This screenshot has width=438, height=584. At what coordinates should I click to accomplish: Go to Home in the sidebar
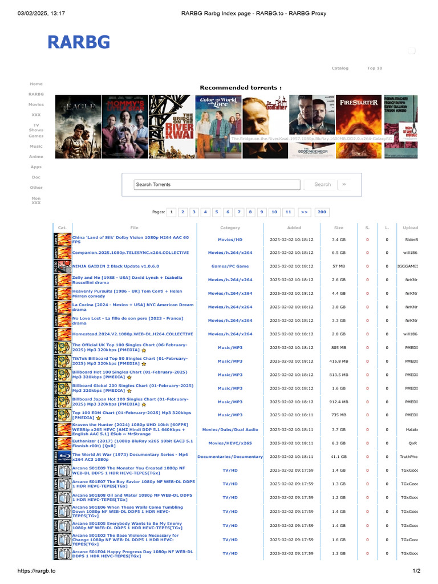[36, 84]
